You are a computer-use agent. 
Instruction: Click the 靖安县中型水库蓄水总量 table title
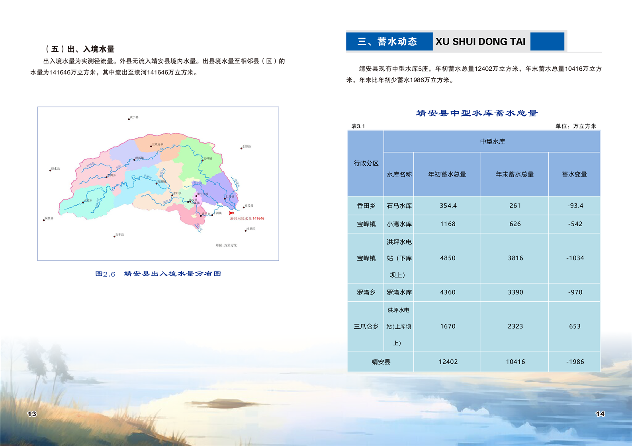pos(477,113)
